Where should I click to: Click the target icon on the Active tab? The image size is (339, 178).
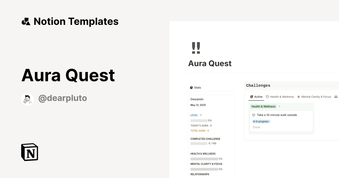click(251, 97)
